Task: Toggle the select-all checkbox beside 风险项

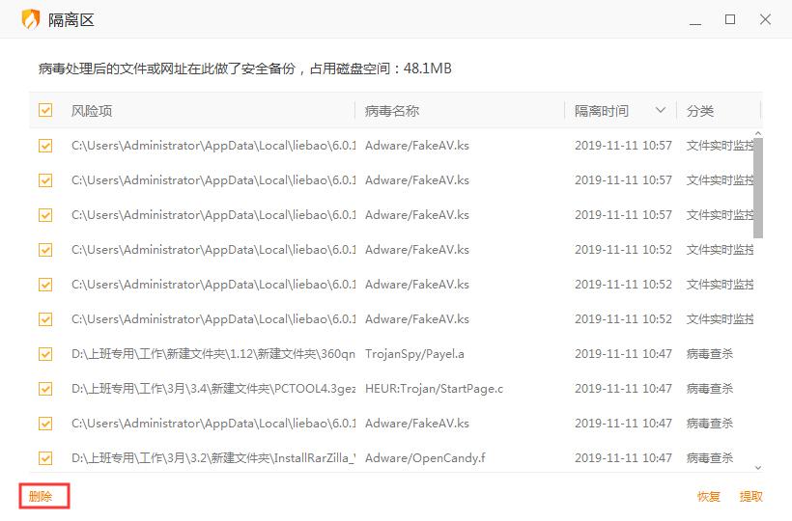Action: (45, 111)
